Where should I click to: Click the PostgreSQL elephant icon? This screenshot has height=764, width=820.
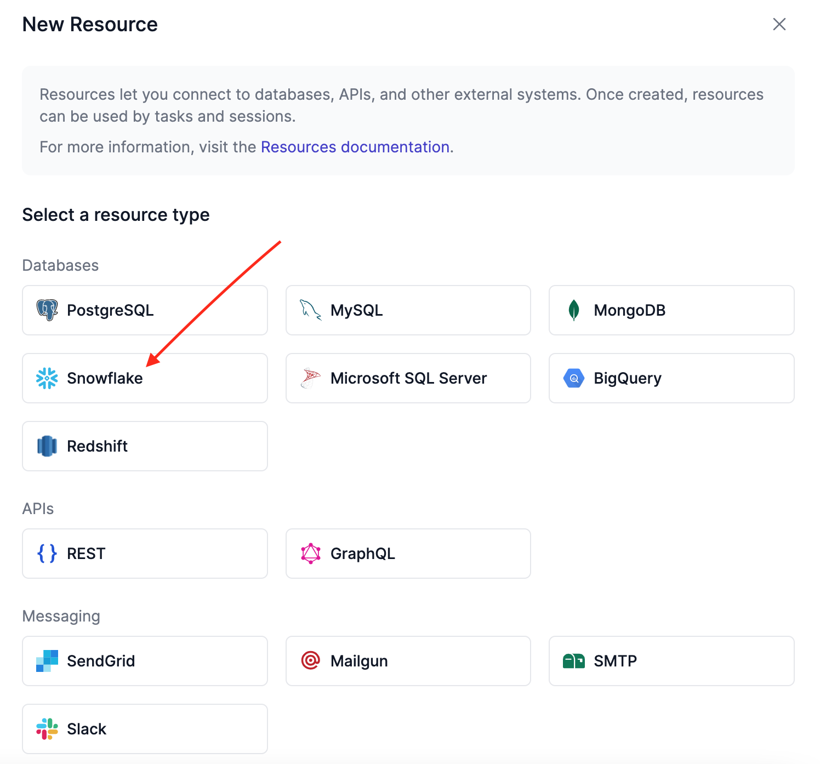point(47,310)
